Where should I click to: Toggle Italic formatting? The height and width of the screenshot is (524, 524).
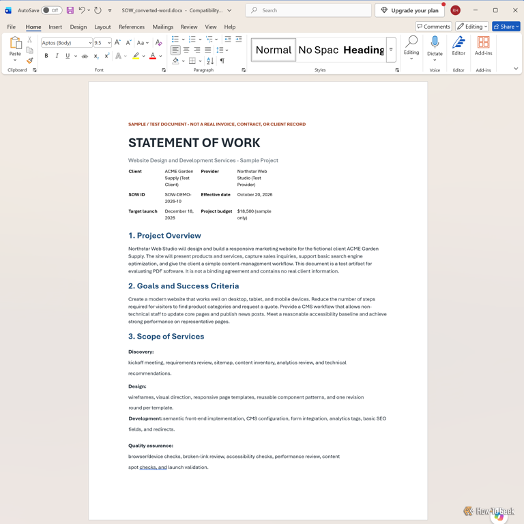coord(57,56)
